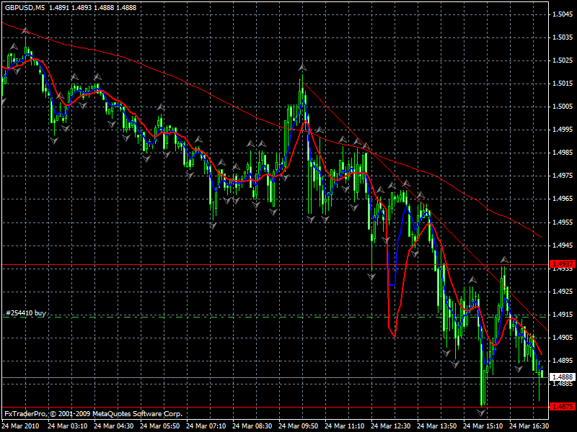Click the red 1.4937 price level tag
Screen dimensions: 577x432
pos(562,264)
